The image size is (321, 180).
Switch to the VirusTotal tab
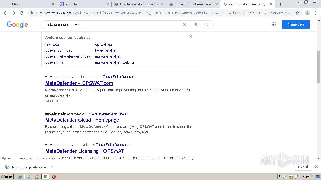pyautogui.click(x=84, y=4)
